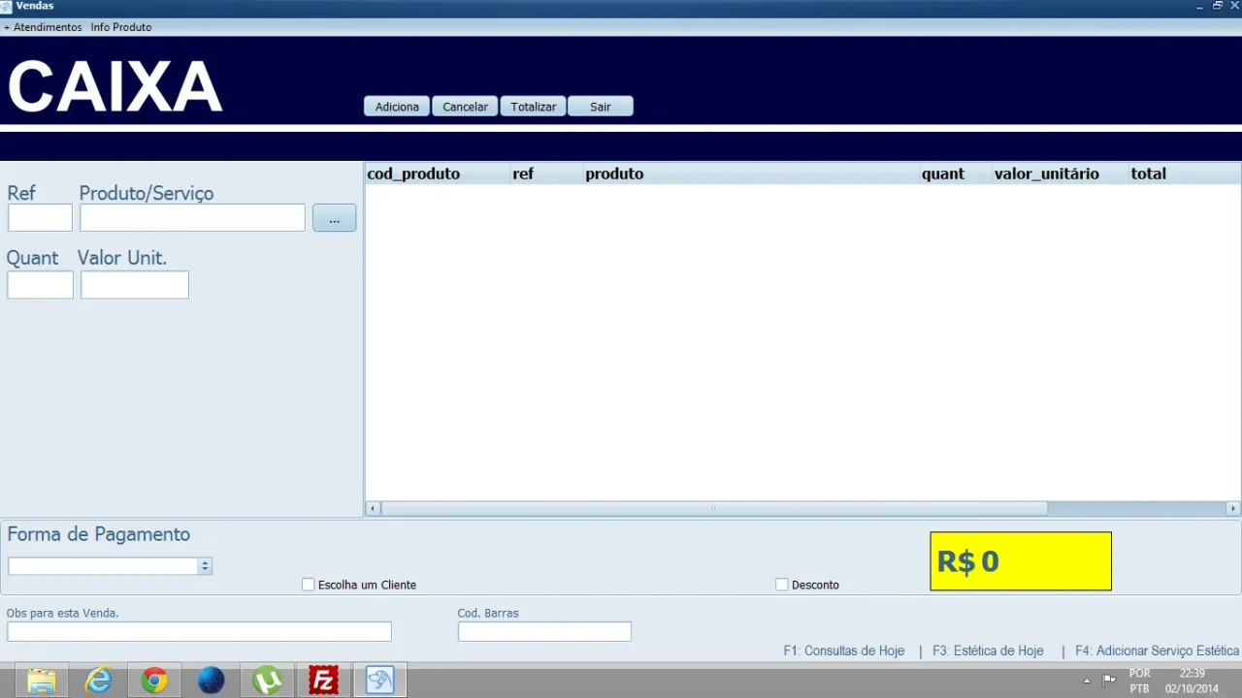The width and height of the screenshot is (1242, 698).
Task: Open the Action Center flag icon
Action: (1109, 680)
